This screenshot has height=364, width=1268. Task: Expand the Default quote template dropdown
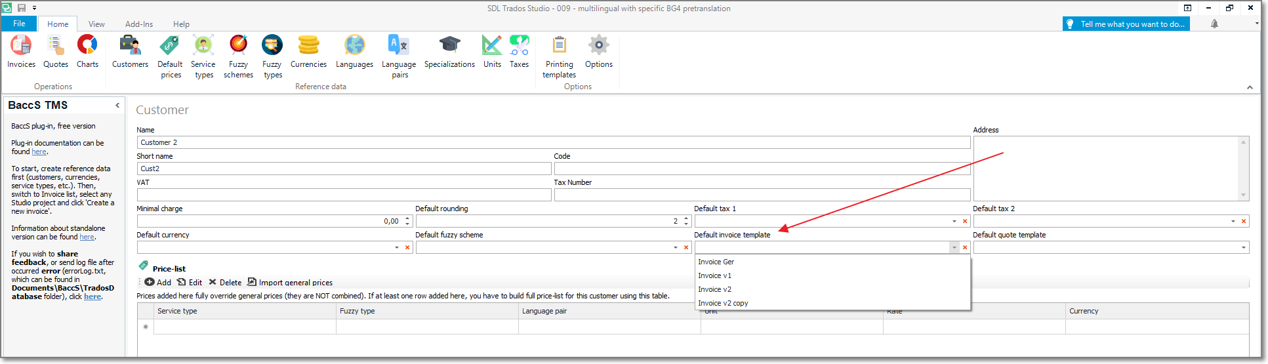click(x=1243, y=247)
